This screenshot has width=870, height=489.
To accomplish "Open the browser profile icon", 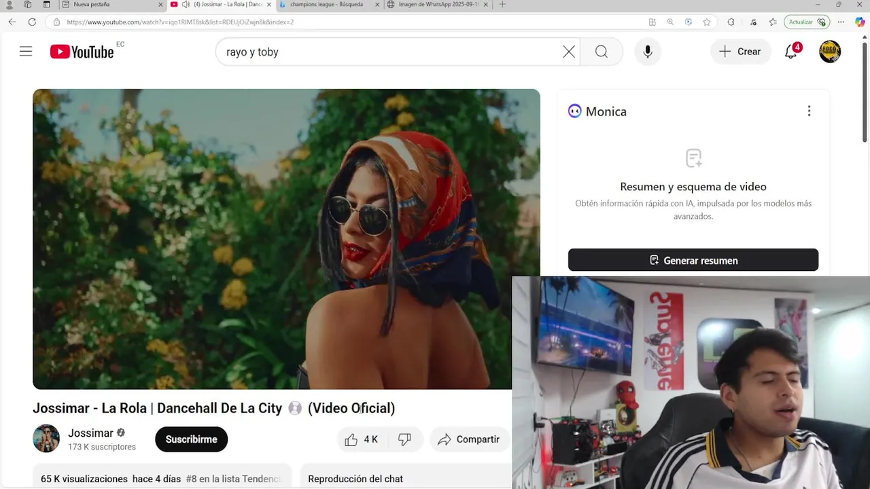I will tap(9, 5).
